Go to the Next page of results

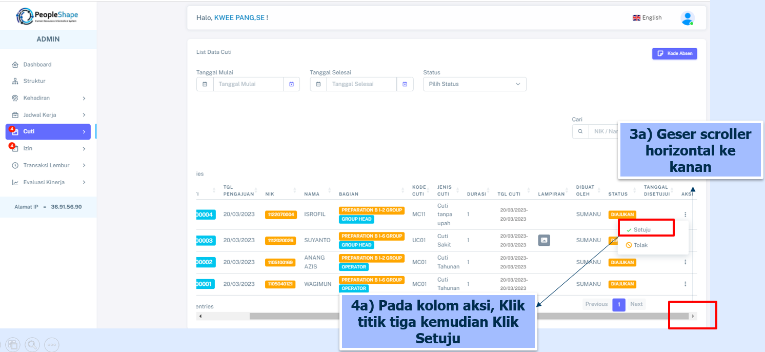pyautogui.click(x=636, y=304)
